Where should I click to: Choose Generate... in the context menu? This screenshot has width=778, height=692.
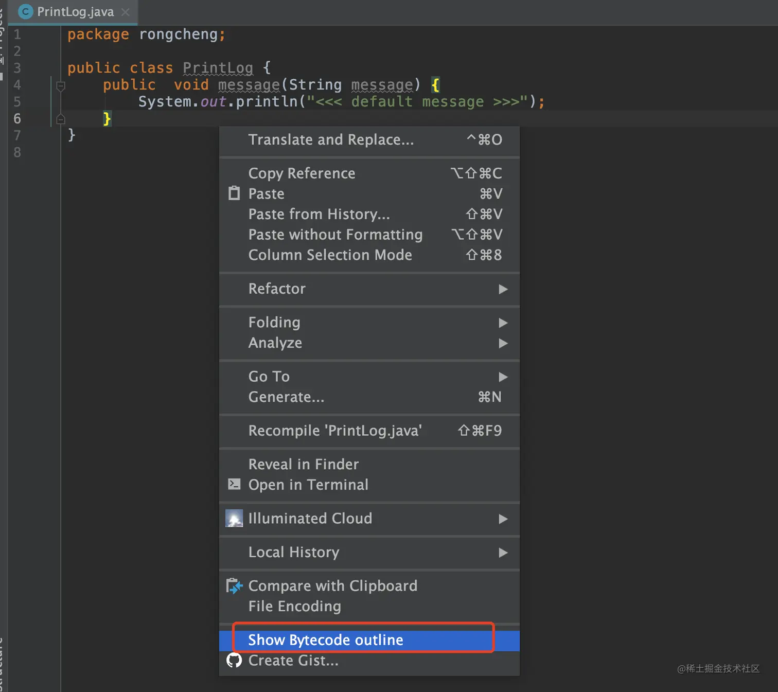click(369, 397)
